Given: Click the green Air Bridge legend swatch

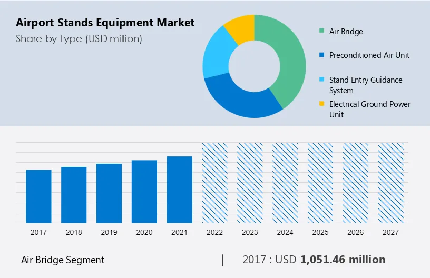Looking at the screenshot, I should point(321,31).
